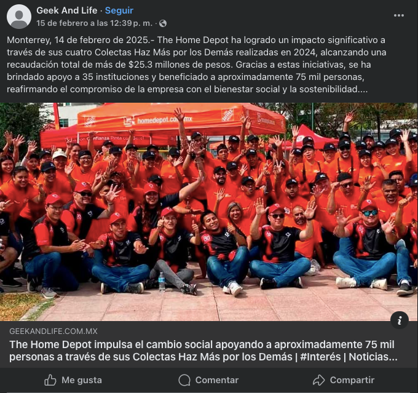This screenshot has height=393, width=418.
Task: Click the second headline line mentioning #Interés
Action: pyautogui.click(x=203, y=357)
